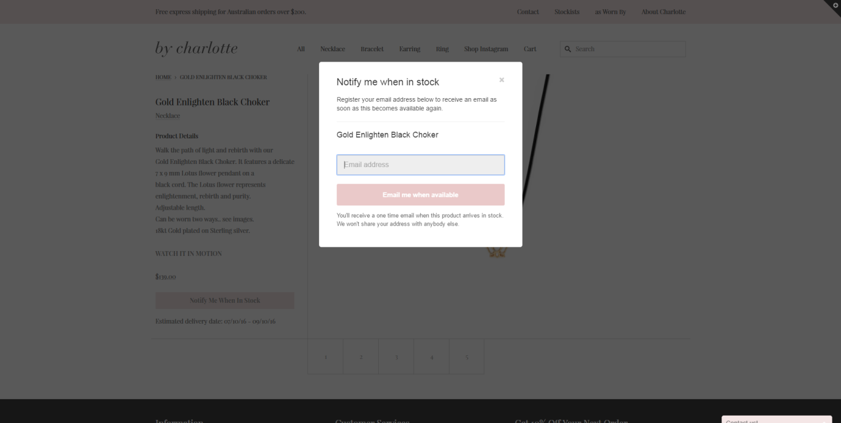Open the Necklace menu item
This screenshot has width=841, height=423.
[332, 49]
